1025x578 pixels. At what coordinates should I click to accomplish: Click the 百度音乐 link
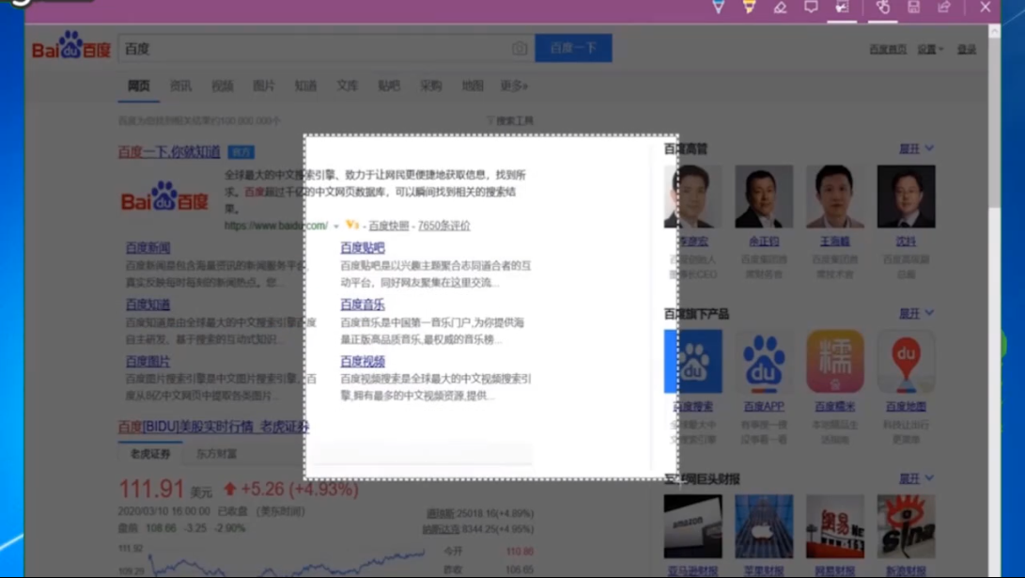pos(362,305)
